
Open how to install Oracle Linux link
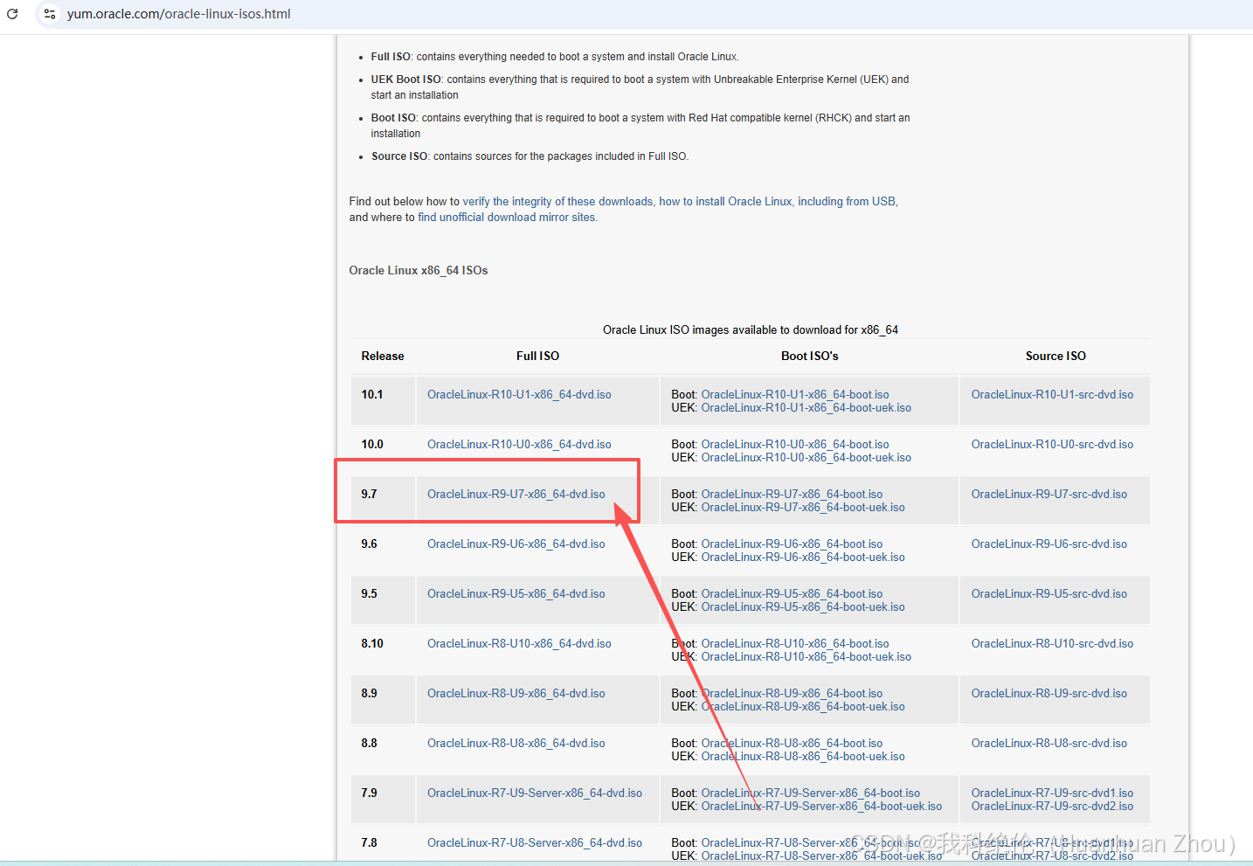tap(779, 202)
